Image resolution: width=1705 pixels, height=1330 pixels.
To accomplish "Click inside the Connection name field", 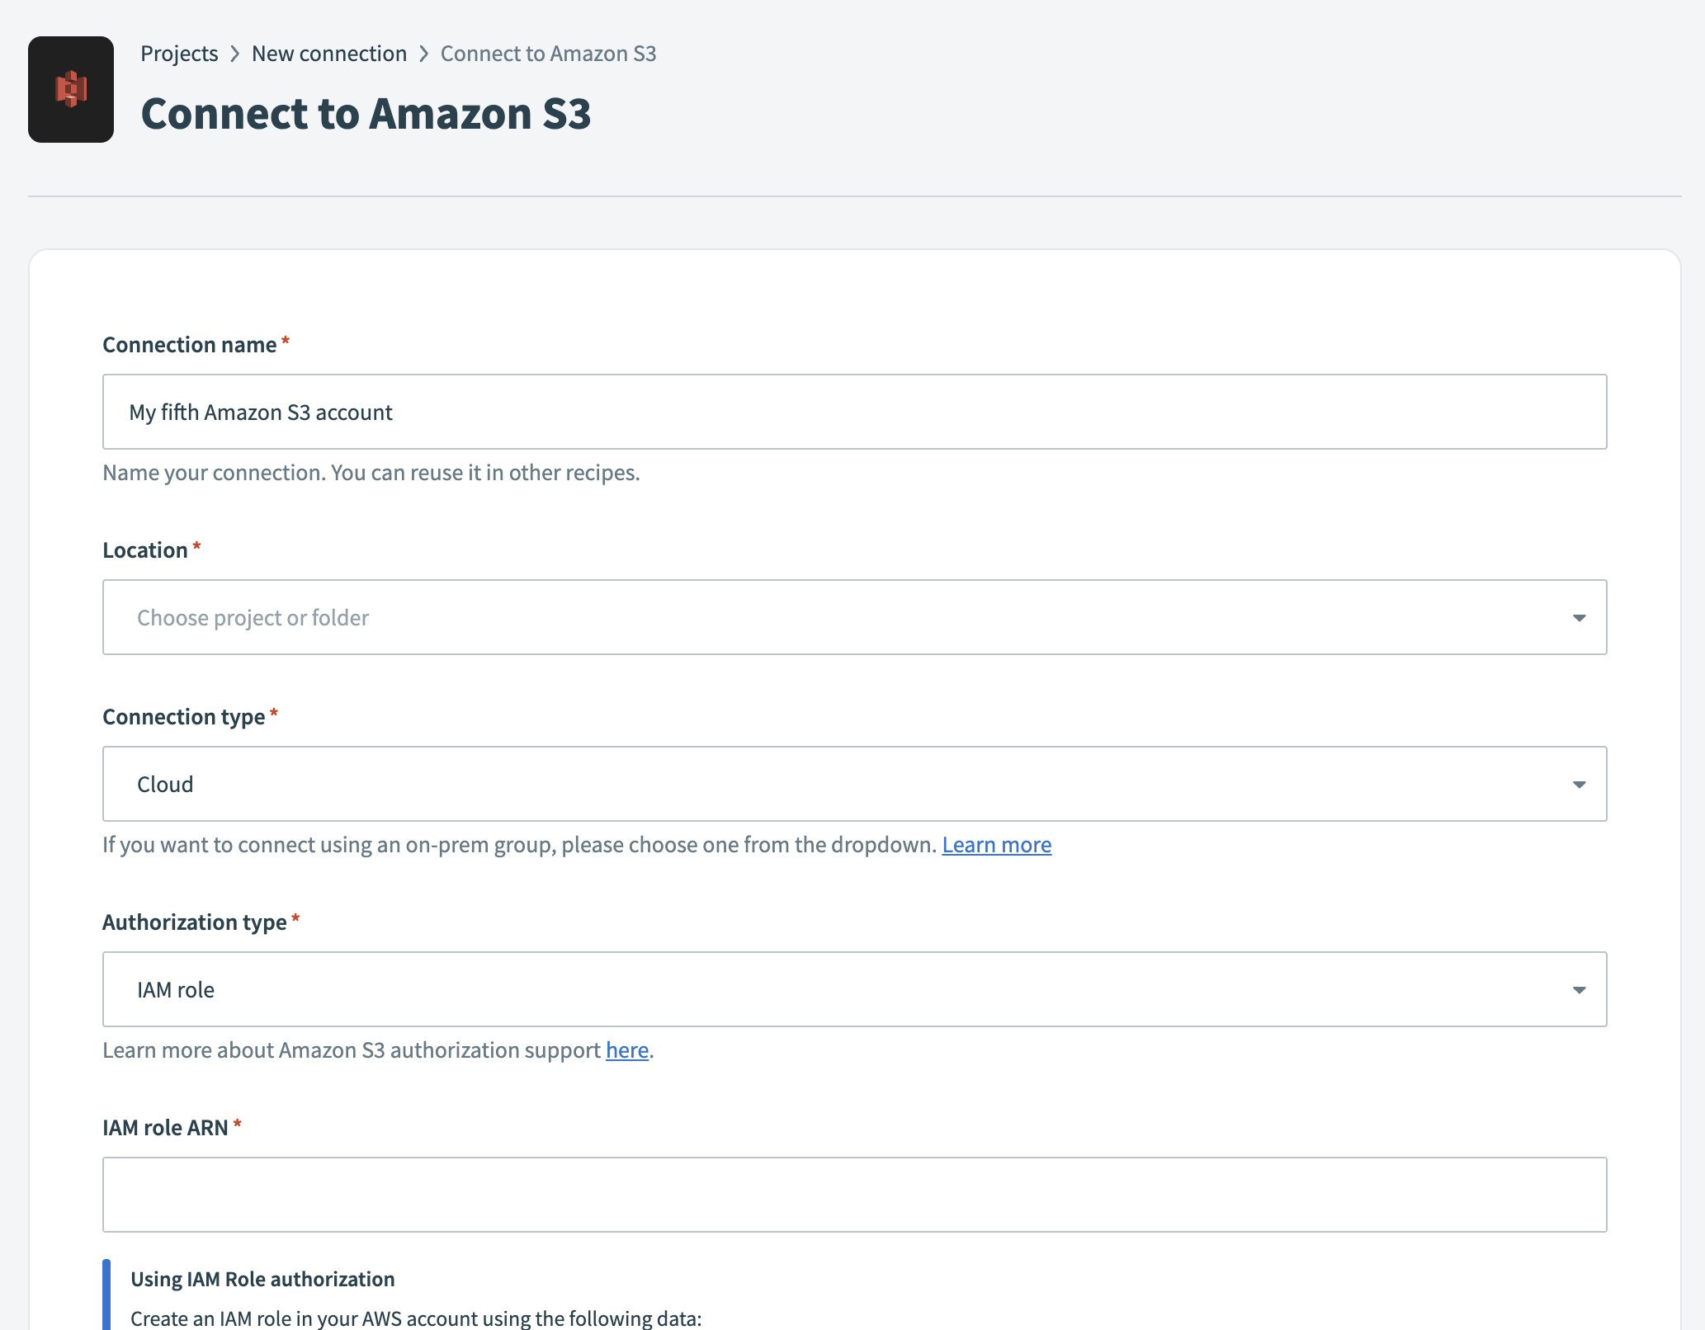I will pos(854,412).
